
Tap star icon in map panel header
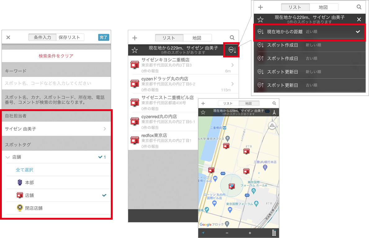pyautogui.click(x=203, y=112)
